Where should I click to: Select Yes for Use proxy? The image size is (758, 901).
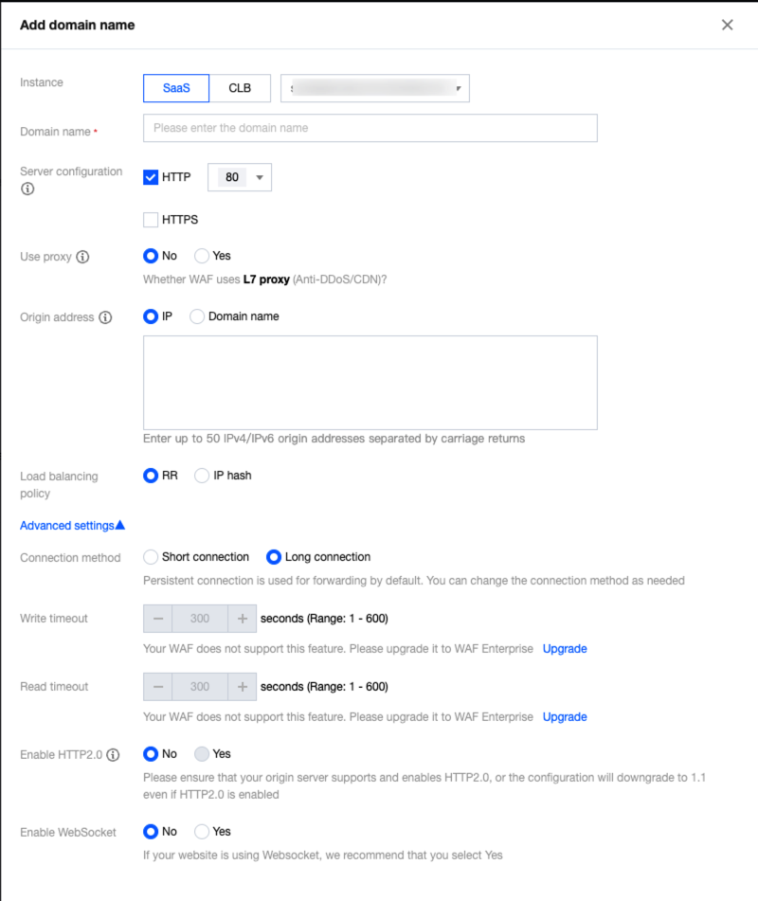pyautogui.click(x=202, y=256)
